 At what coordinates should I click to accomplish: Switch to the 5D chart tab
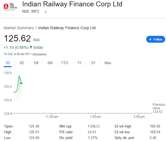(x=22, y=63)
